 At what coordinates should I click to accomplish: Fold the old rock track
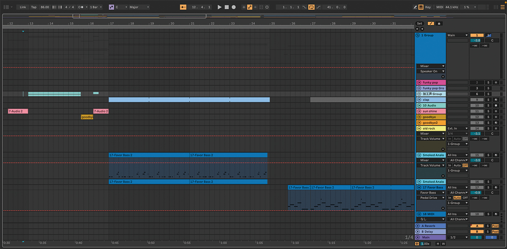coord(419,129)
